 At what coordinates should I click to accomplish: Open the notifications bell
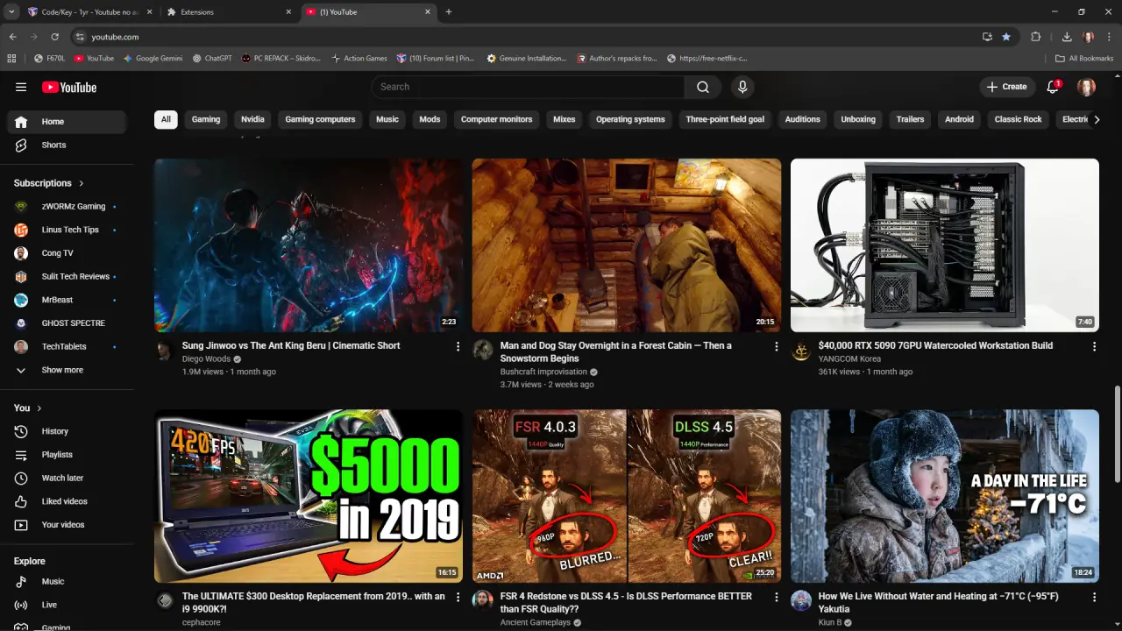(x=1054, y=87)
